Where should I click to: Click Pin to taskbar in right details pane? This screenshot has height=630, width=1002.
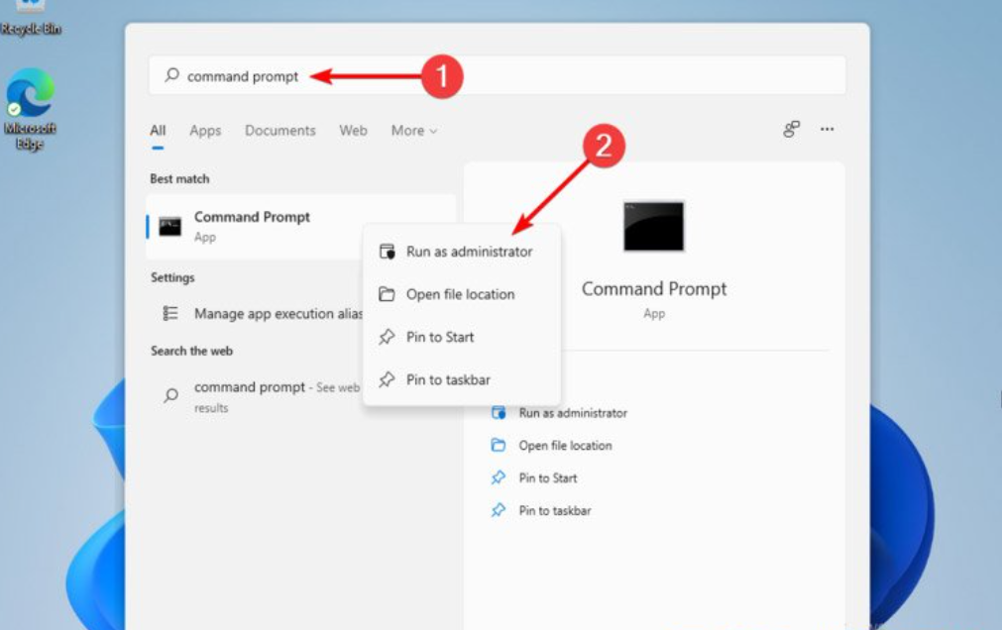point(555,511)
